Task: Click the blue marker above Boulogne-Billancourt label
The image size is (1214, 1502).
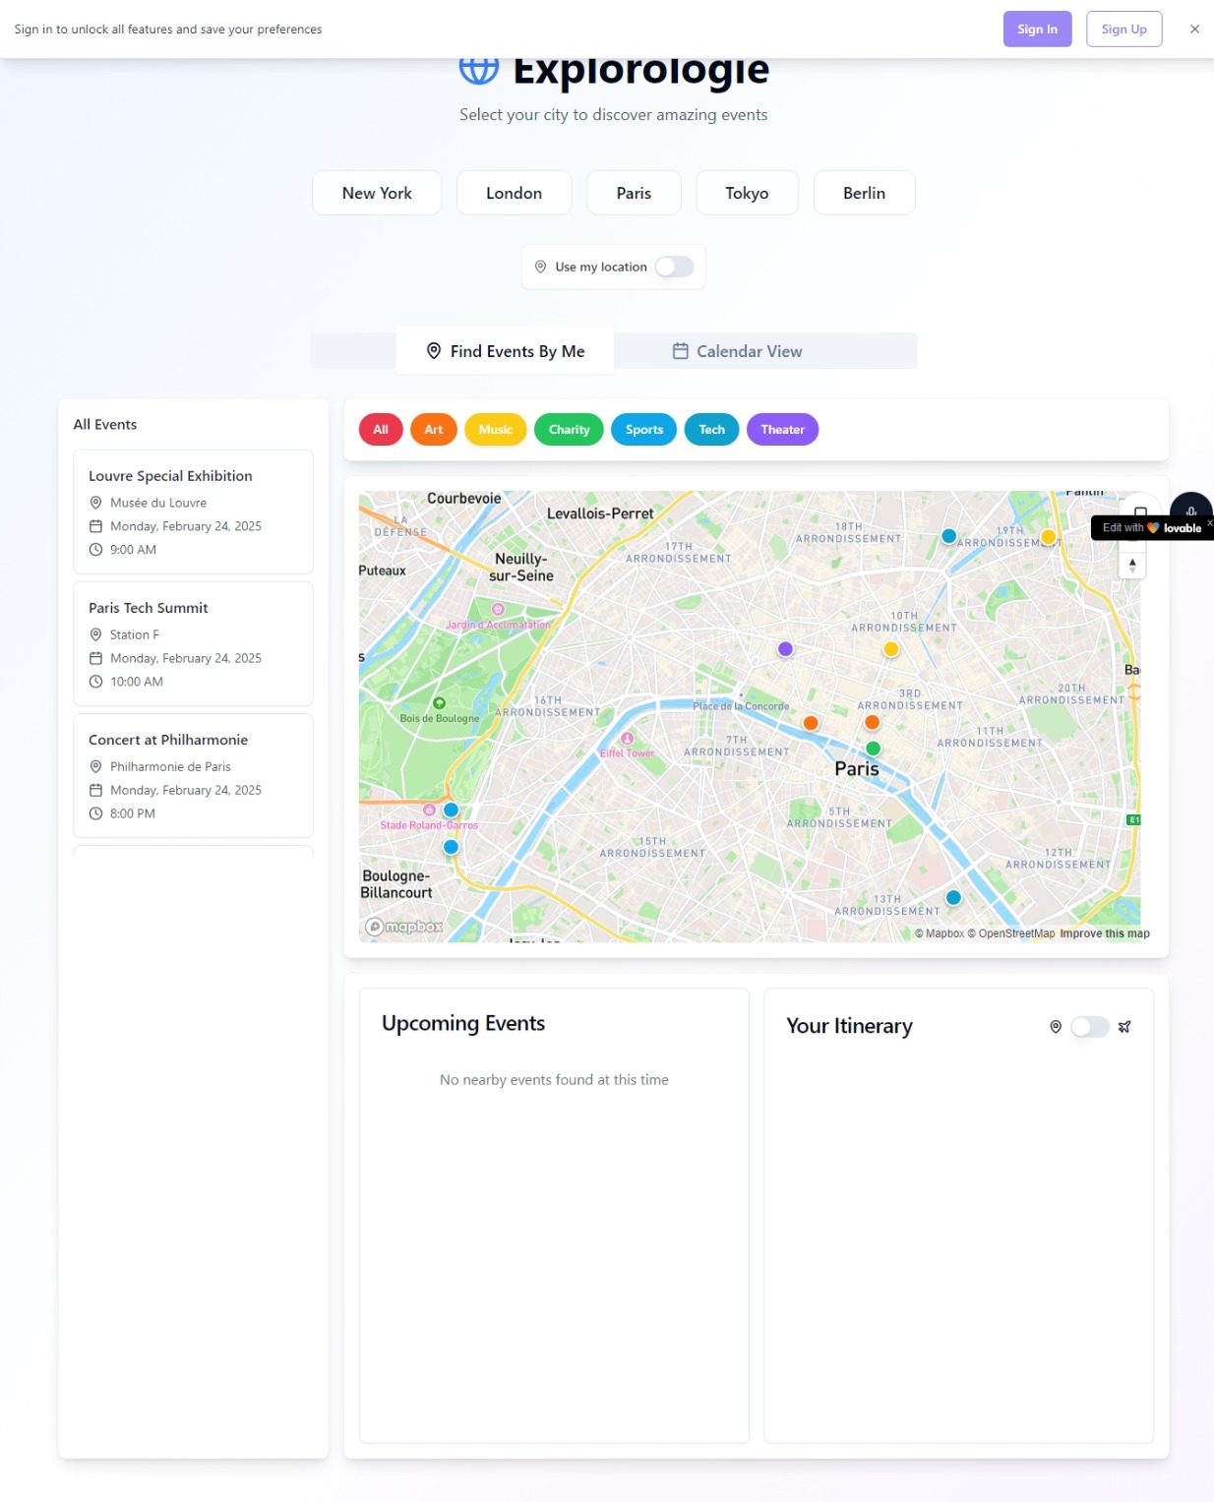Action: pyautogui.click(x=451, y=847)
